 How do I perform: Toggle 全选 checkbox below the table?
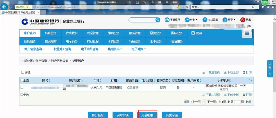pyautogui.click(x=22, y=94)
